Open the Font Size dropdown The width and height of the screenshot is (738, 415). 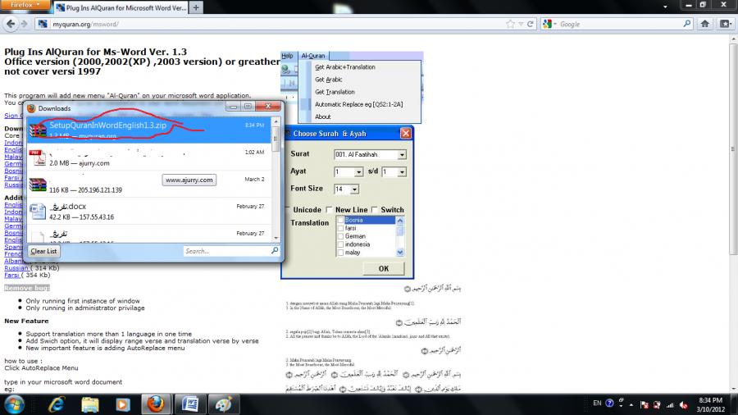coord(354,189)
